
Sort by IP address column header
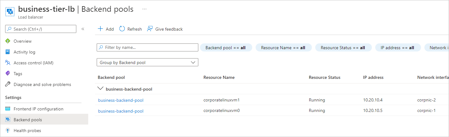[373, 77]
